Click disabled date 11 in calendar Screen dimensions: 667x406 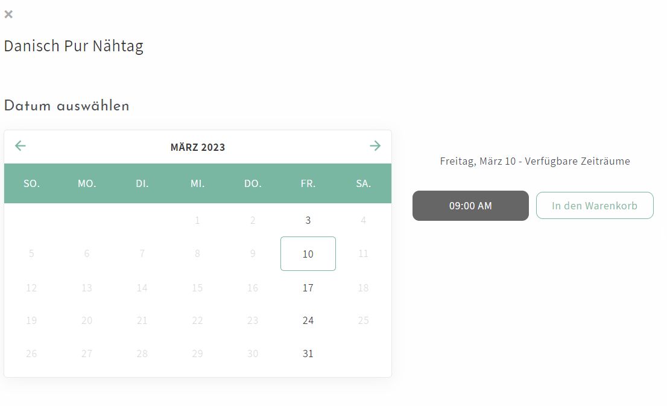pyautogui.click(x=363, y=254)
